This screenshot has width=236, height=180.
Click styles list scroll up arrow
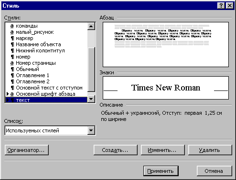pyautogui.click(x=91, y=26)
